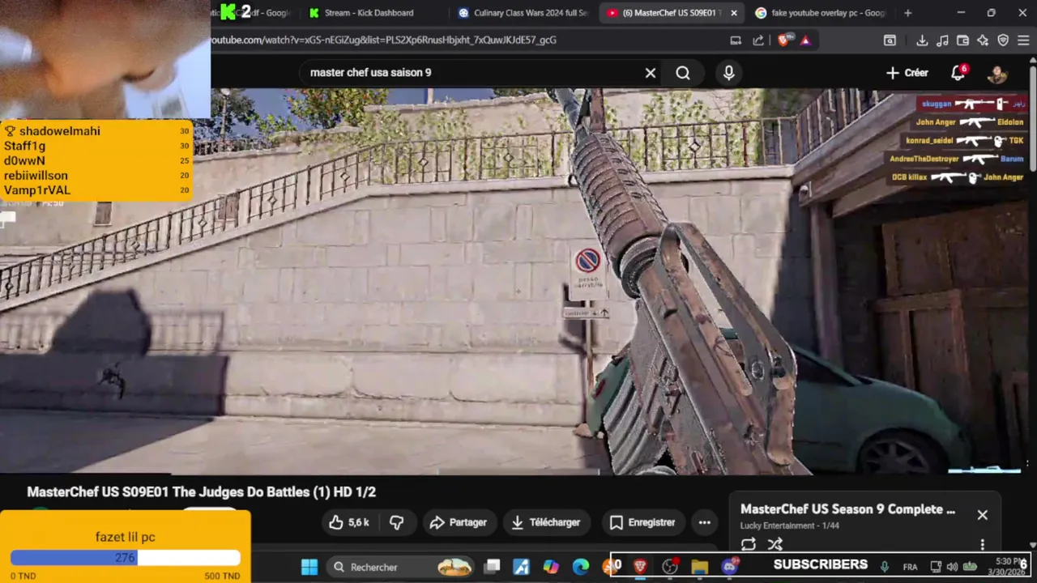Open playlist options three-dot menu
Viewport: 1037px width, 583px height.
(x=982, y=545)
